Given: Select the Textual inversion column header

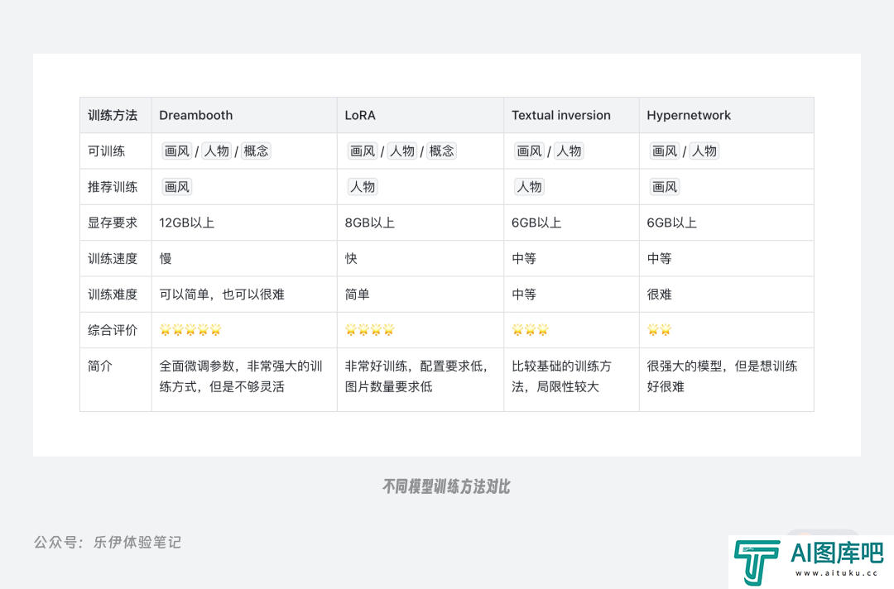Looking at the screenshot, I should 571,115.
